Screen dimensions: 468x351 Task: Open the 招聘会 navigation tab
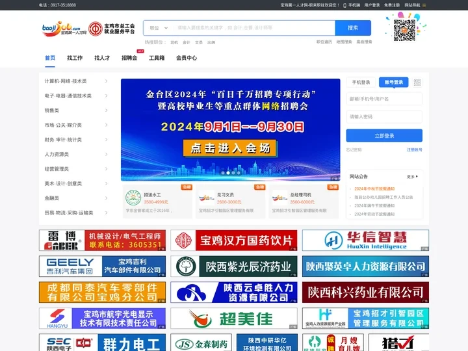click(129, 58)
